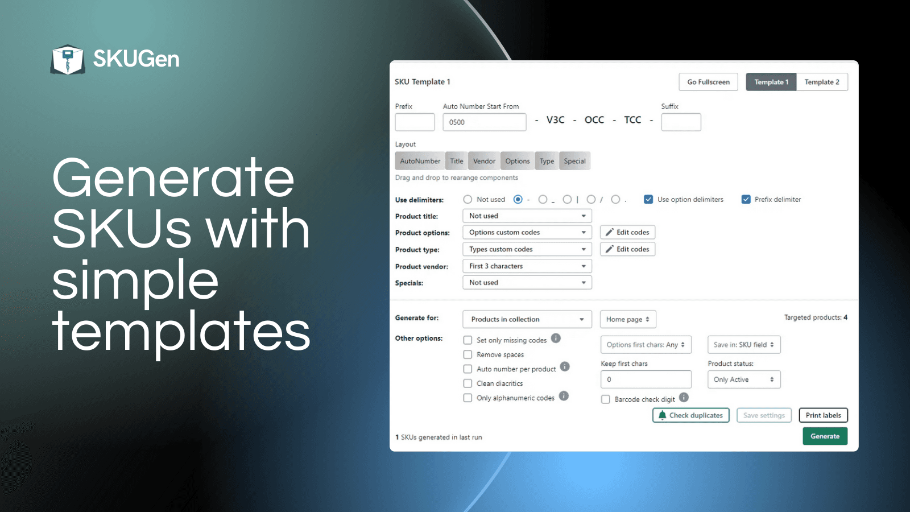Click the Auto Number Start From field
Screen dimensions: 910x512
click(x=485, y=122)
